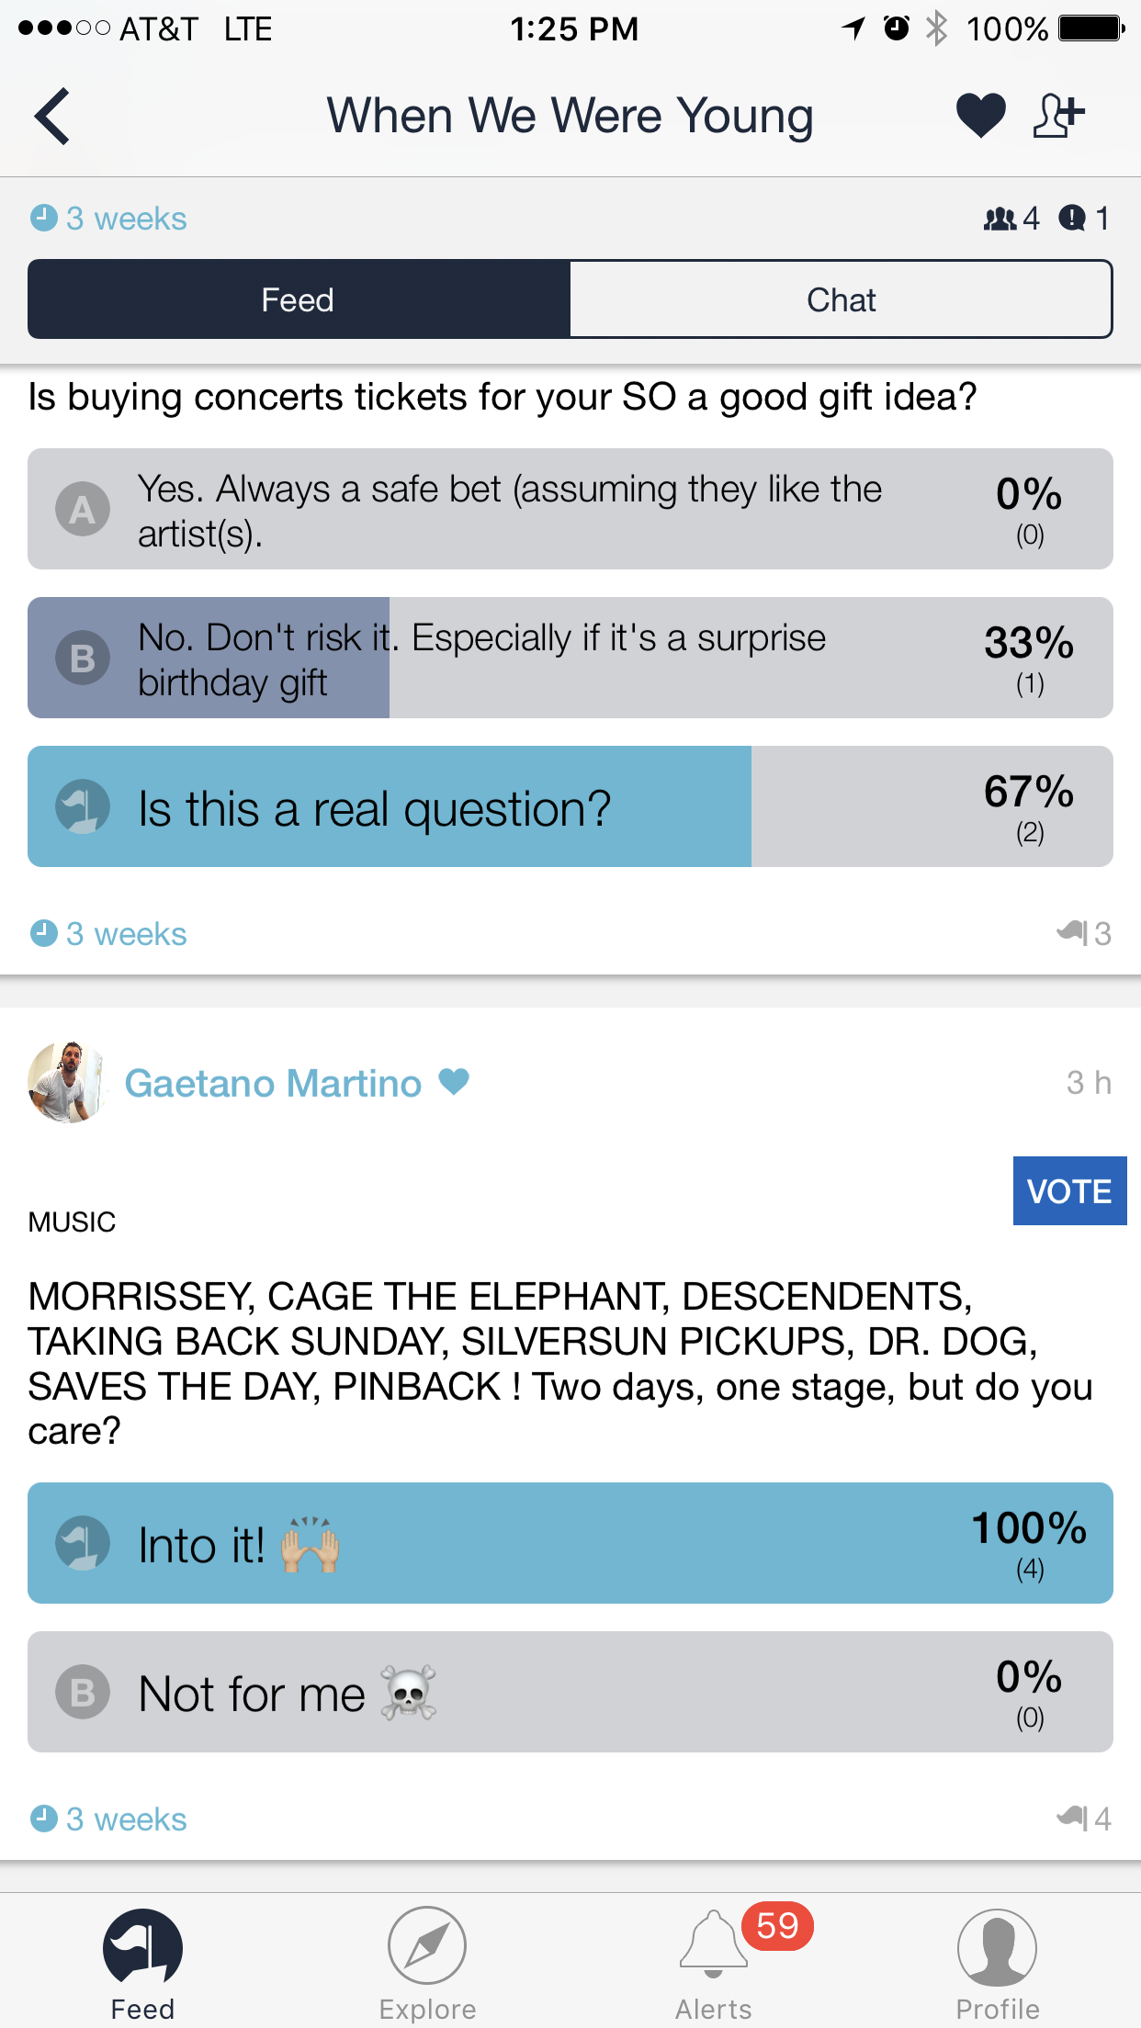Stay on the Feed tab
The width and height of the screenshot is (1141, 2028).
click(297, 299)
